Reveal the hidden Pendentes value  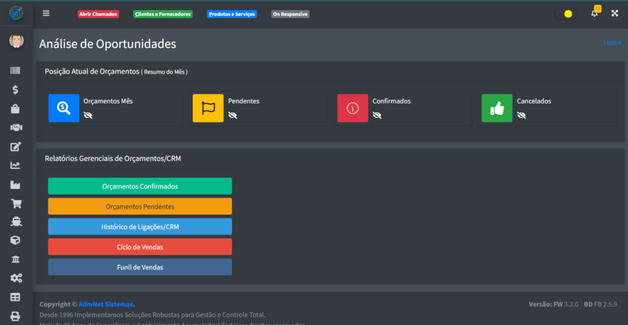232,115
